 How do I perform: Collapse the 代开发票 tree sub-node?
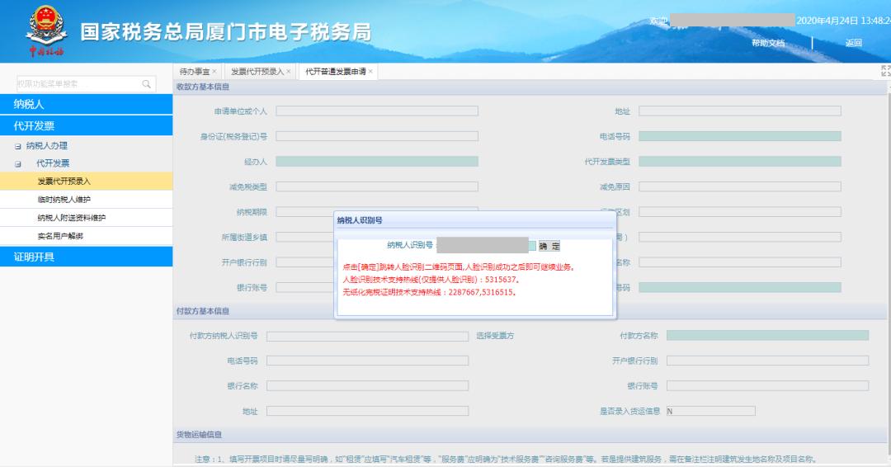click(x=17, y=163)
